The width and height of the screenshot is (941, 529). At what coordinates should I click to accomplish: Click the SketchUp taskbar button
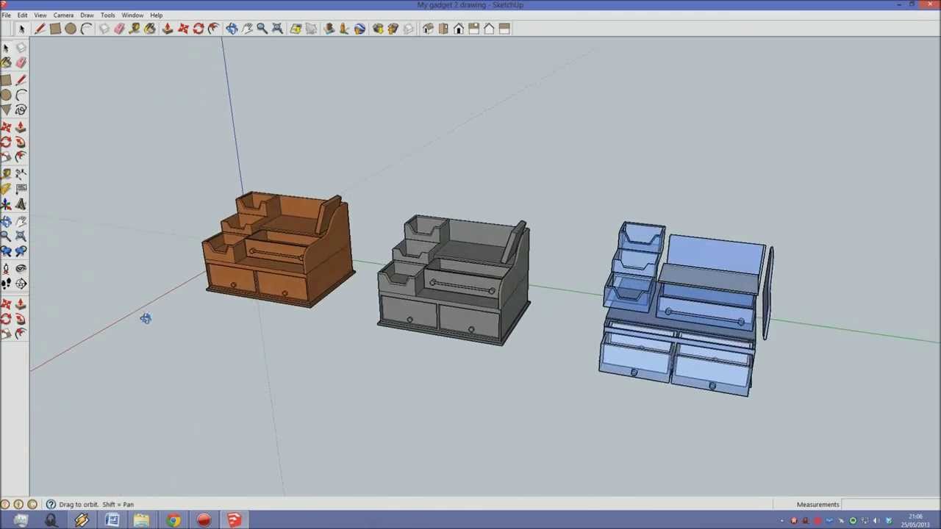tap(234, 520)
